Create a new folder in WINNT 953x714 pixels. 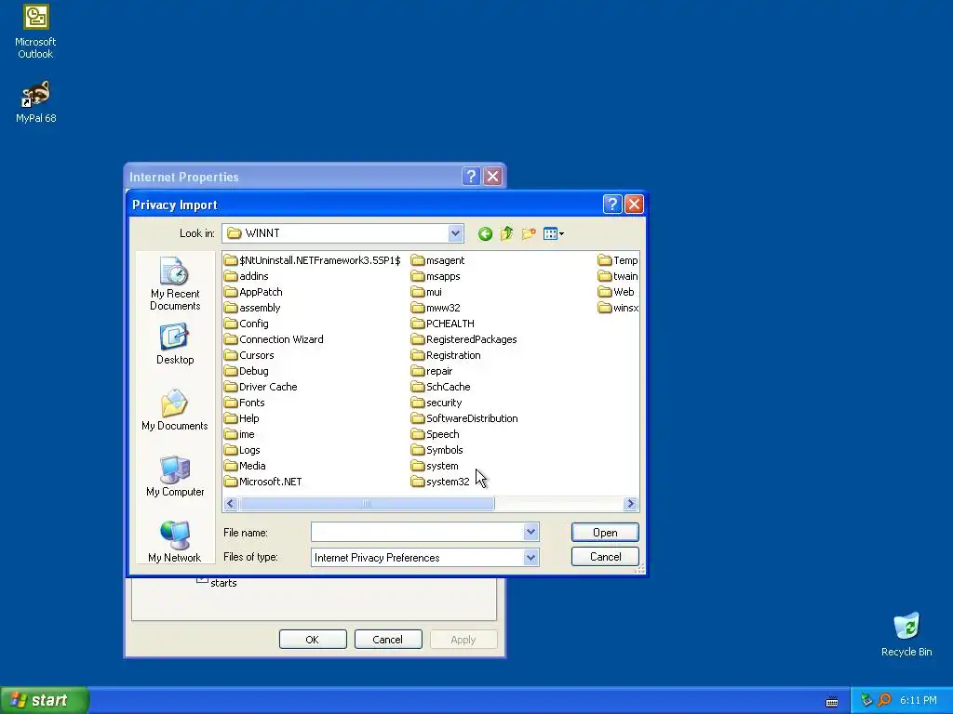(529, 233)
